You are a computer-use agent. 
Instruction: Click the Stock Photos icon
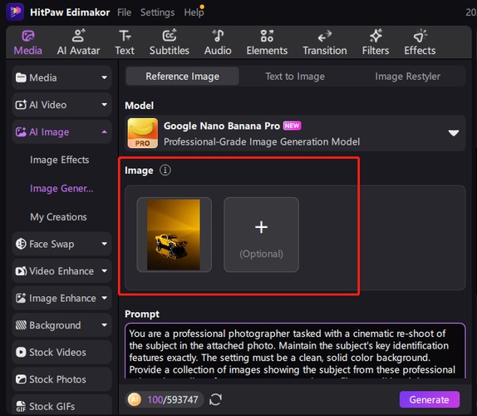point(21,379)
